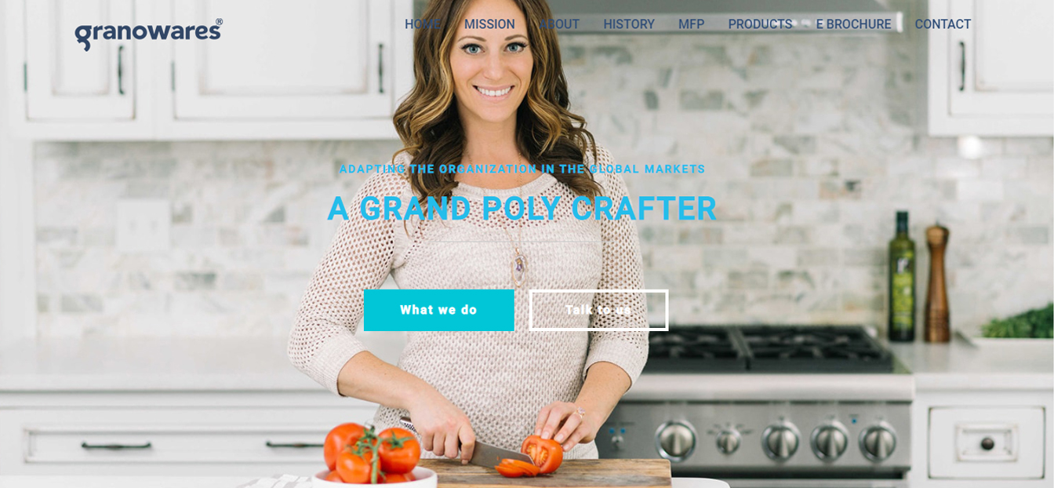This screenshot has width=1054, height=488.
Task: Click the wooden pepper mill in the photo
Action: tap(936, 282)
